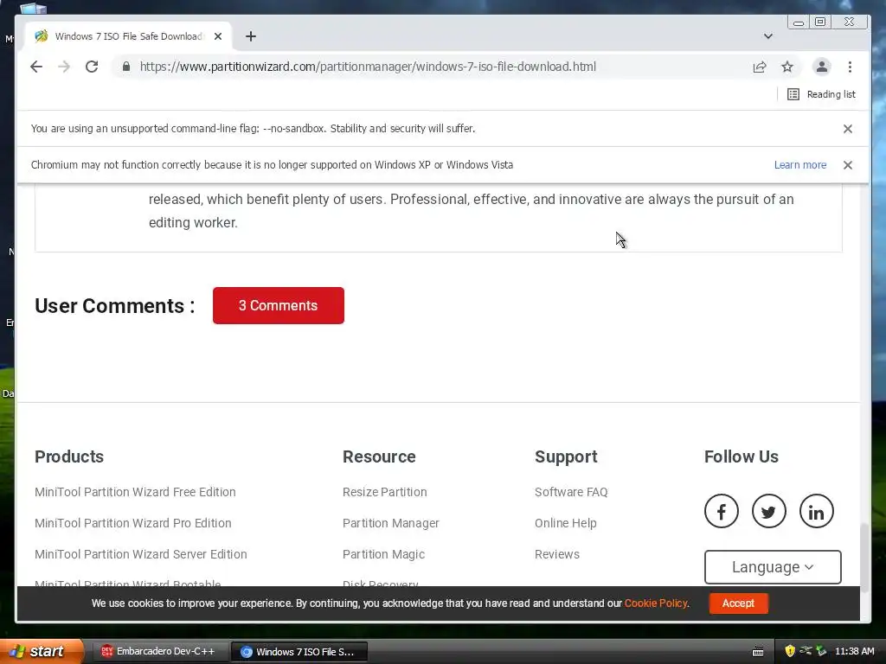Click the network connection tray icon

806,651
